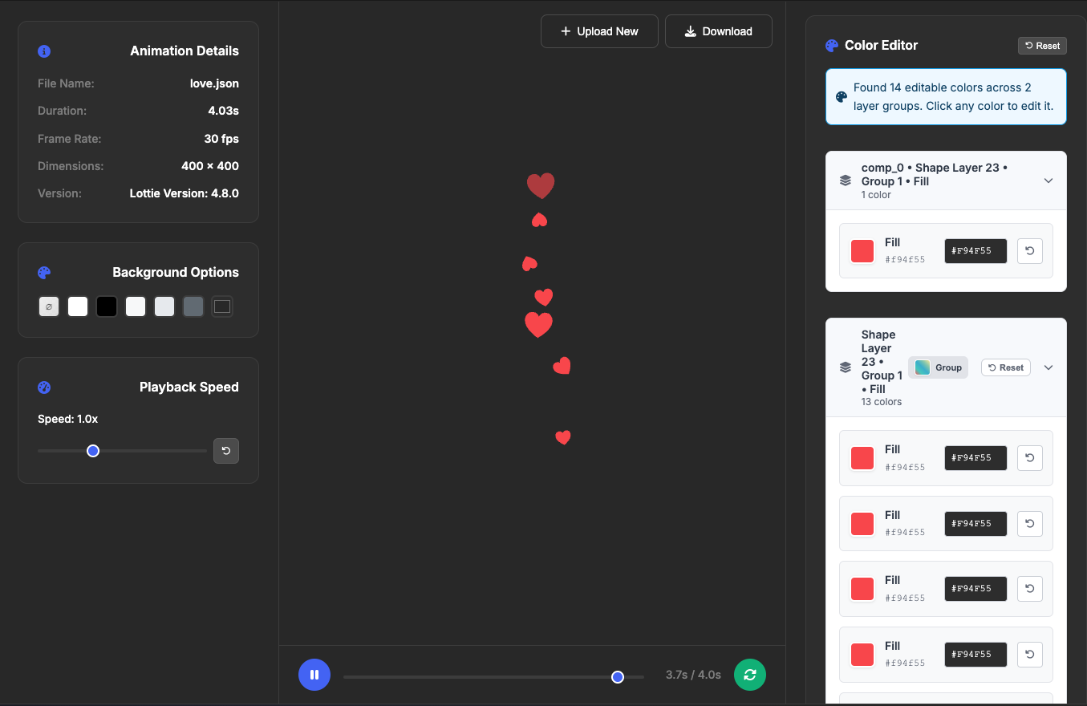1087x706 pixels.
Task: Click the Lottie Version: 4.8.0 text
Action: pos(185,193)
